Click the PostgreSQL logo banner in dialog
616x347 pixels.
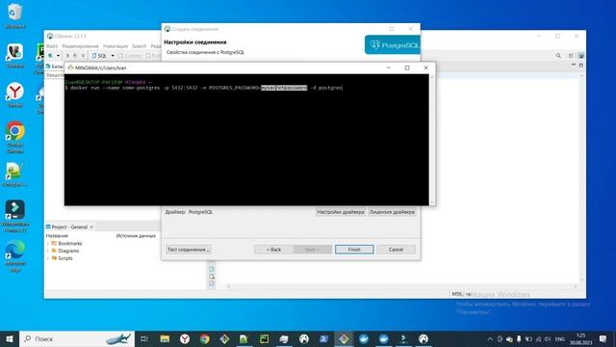click(x=392, y=45)
